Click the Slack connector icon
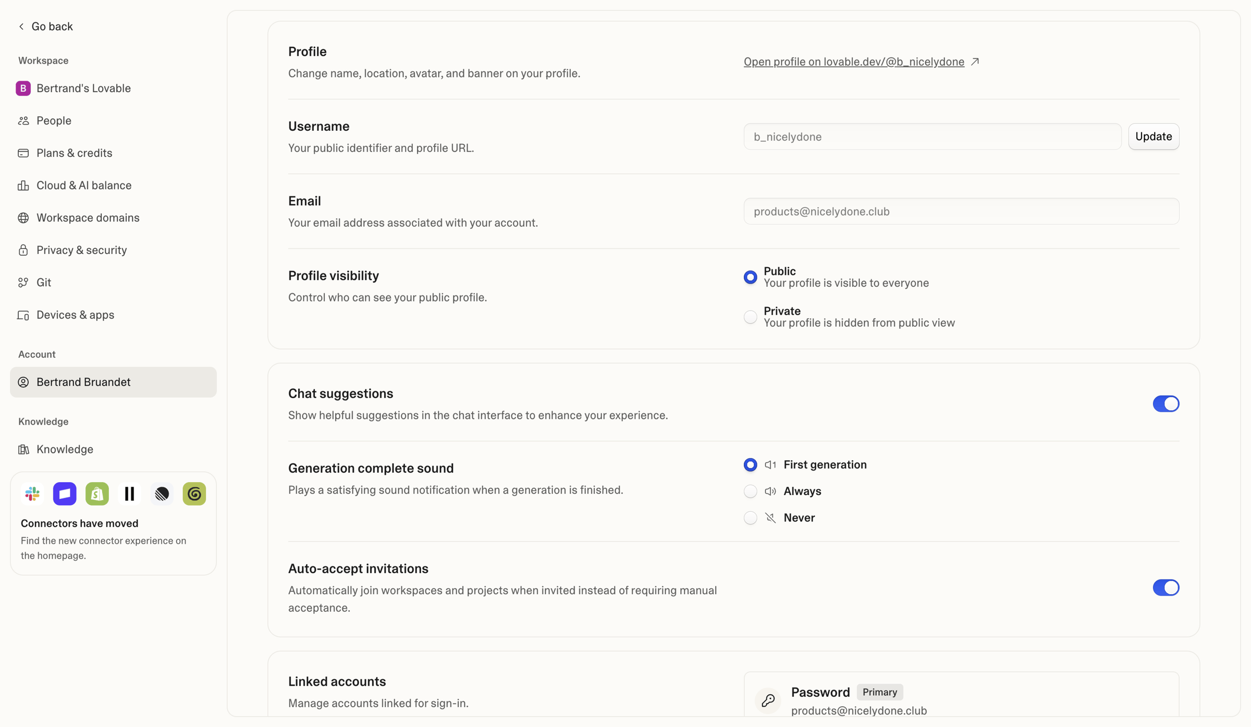 point(32,494)
